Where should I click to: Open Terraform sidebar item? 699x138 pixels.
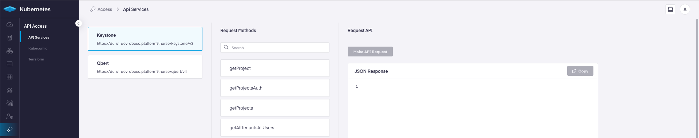(36, 59)
